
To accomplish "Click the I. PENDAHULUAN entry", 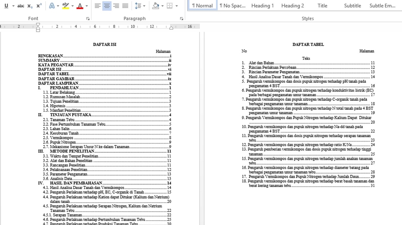I will point(105,88).
